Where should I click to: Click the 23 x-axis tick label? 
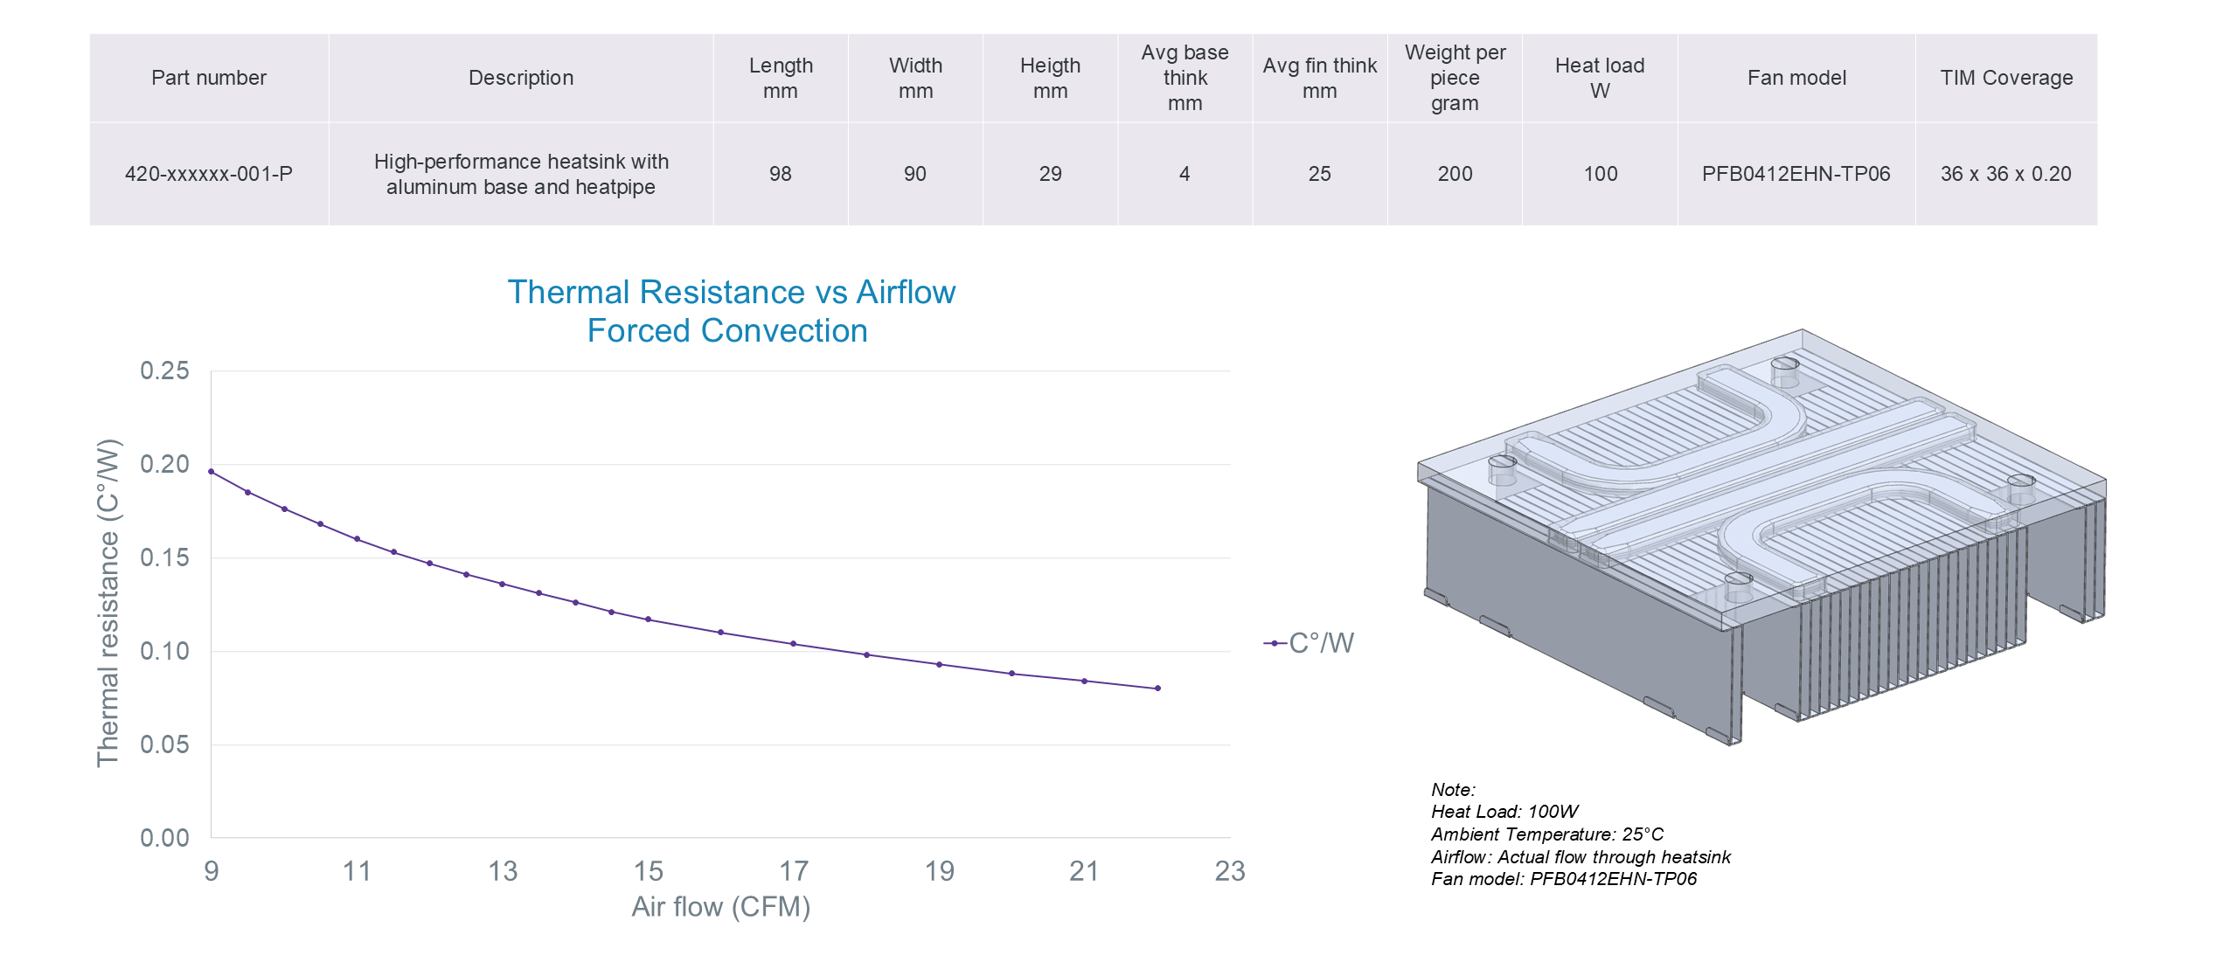(1229, 871)
